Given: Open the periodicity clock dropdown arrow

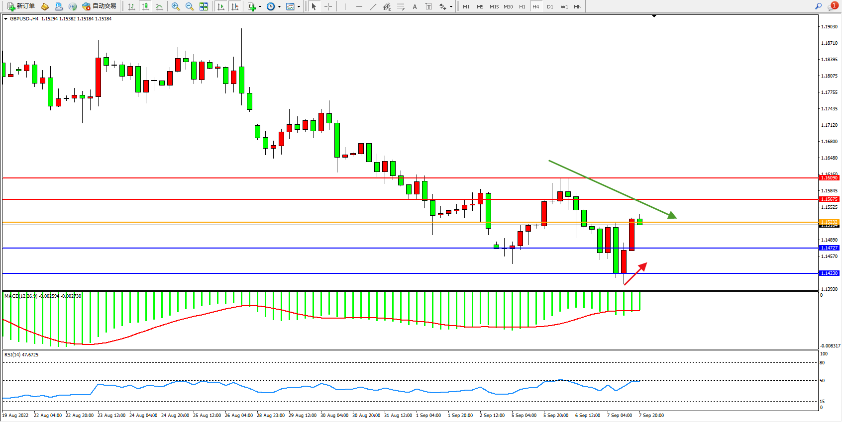Looking at the screenshot, I should coord(279,7).
